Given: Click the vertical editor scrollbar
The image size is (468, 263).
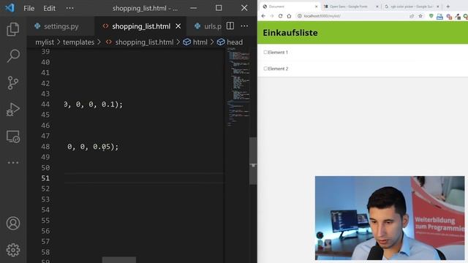Looking at the screenshot, I should 253,161.
